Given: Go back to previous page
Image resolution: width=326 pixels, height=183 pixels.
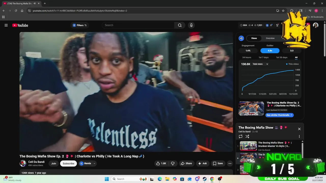Looking at the screenshot, I should (x=4, y=11).
